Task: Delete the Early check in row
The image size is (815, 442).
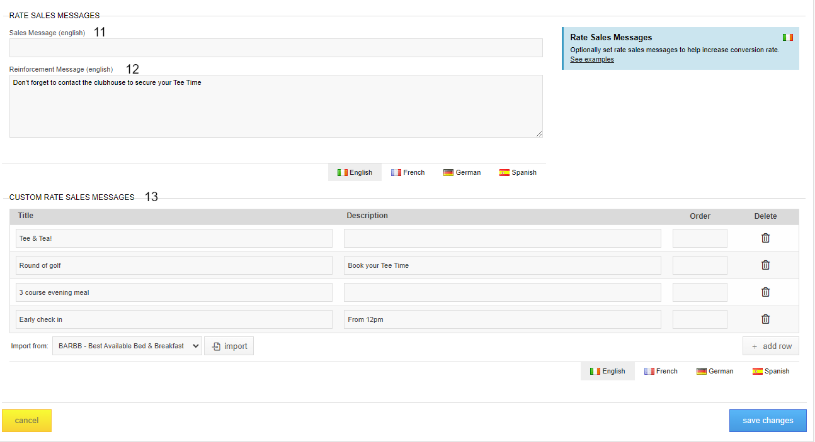Action: point(765,319)
